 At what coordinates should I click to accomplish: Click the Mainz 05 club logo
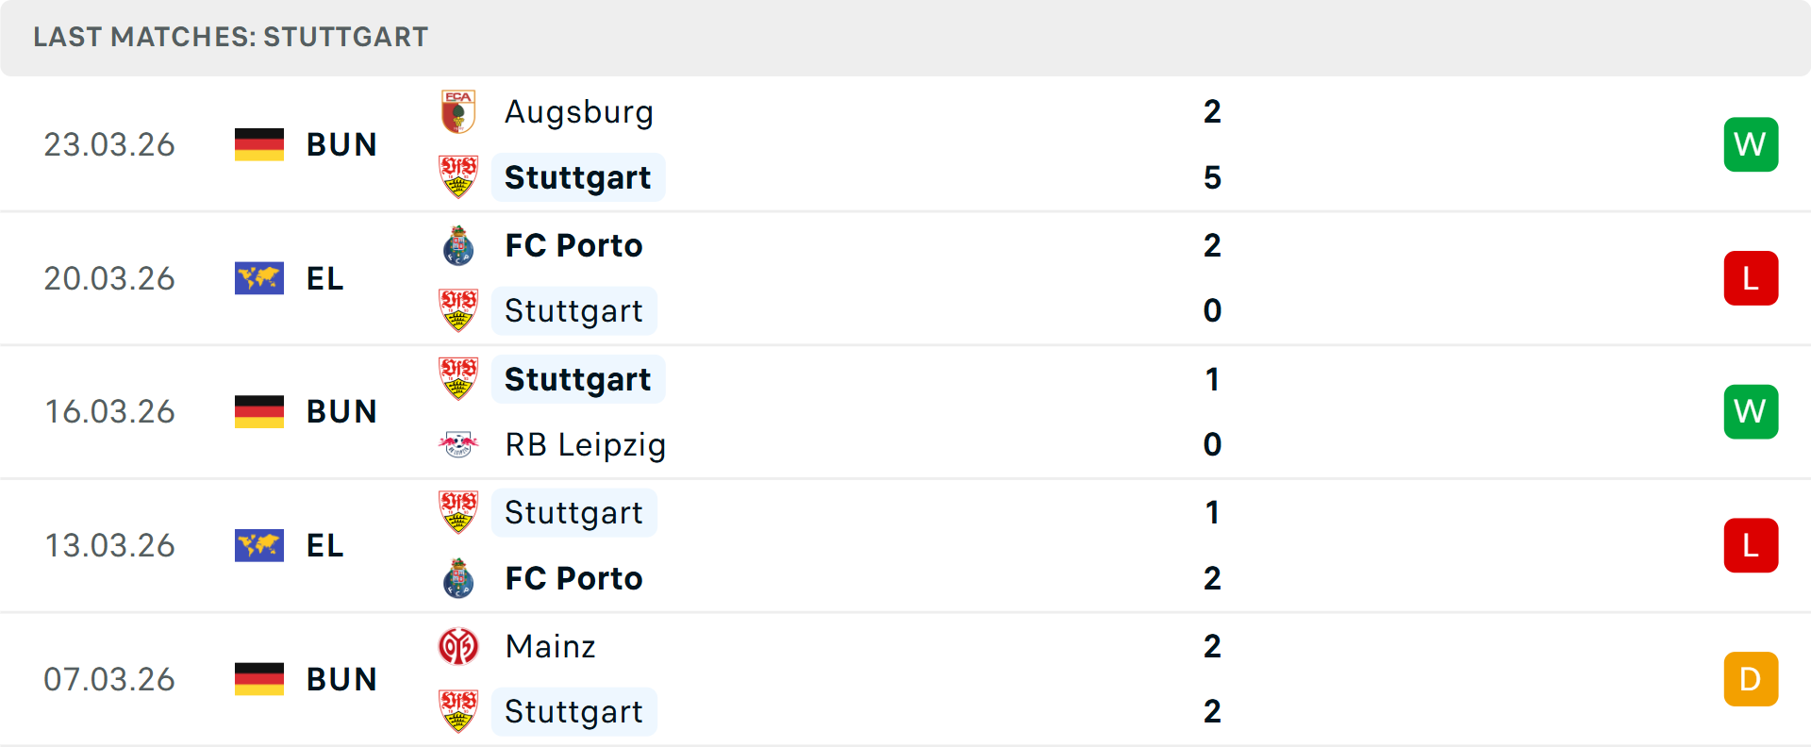tap(458, 647)
